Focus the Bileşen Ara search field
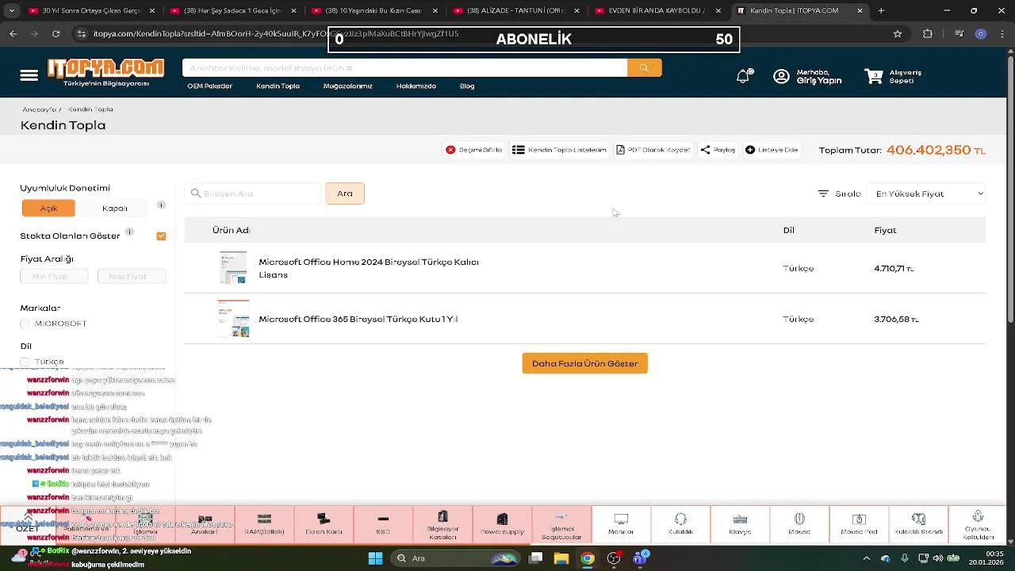Screen dimensions: 1015x571 pos(253,194)
